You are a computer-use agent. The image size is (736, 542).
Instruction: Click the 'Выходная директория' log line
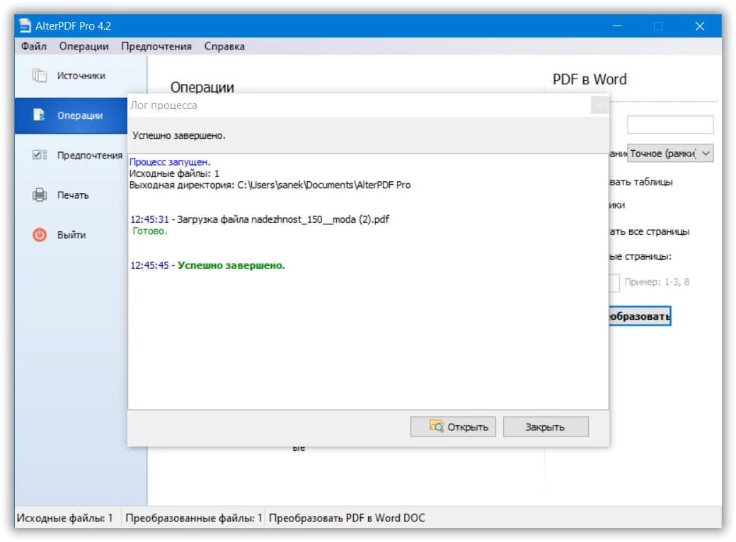pos(270,185)
